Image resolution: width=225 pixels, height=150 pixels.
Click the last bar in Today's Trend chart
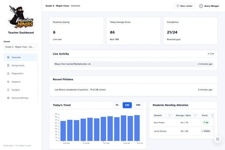[x=137, y=128]
